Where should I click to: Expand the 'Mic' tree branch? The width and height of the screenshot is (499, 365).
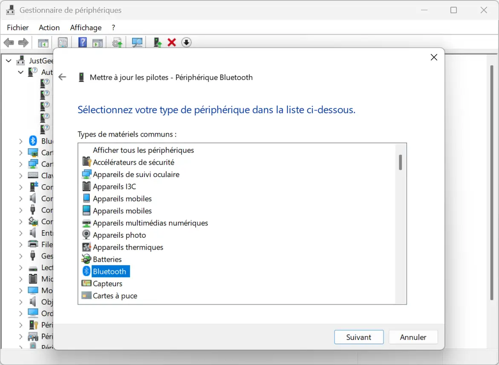point(21,279)
